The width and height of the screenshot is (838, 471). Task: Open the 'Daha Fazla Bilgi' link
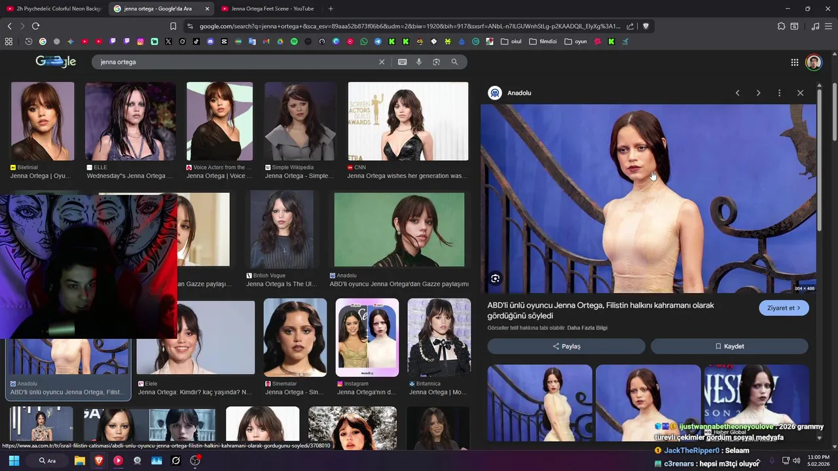587,328
